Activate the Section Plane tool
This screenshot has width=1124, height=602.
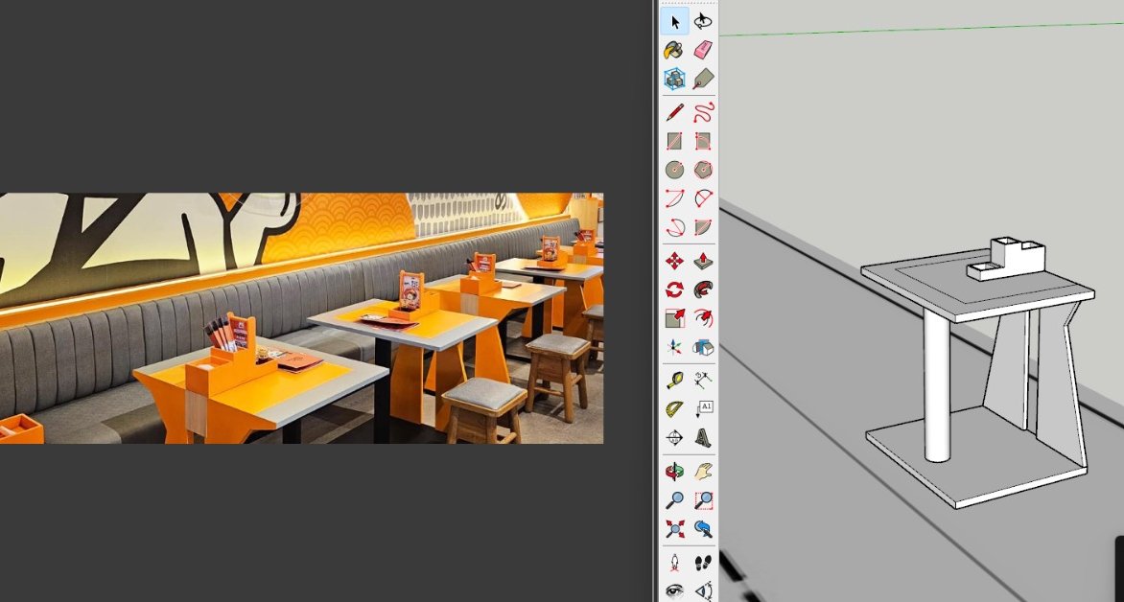pyautogui.click(x=674, y=438)
